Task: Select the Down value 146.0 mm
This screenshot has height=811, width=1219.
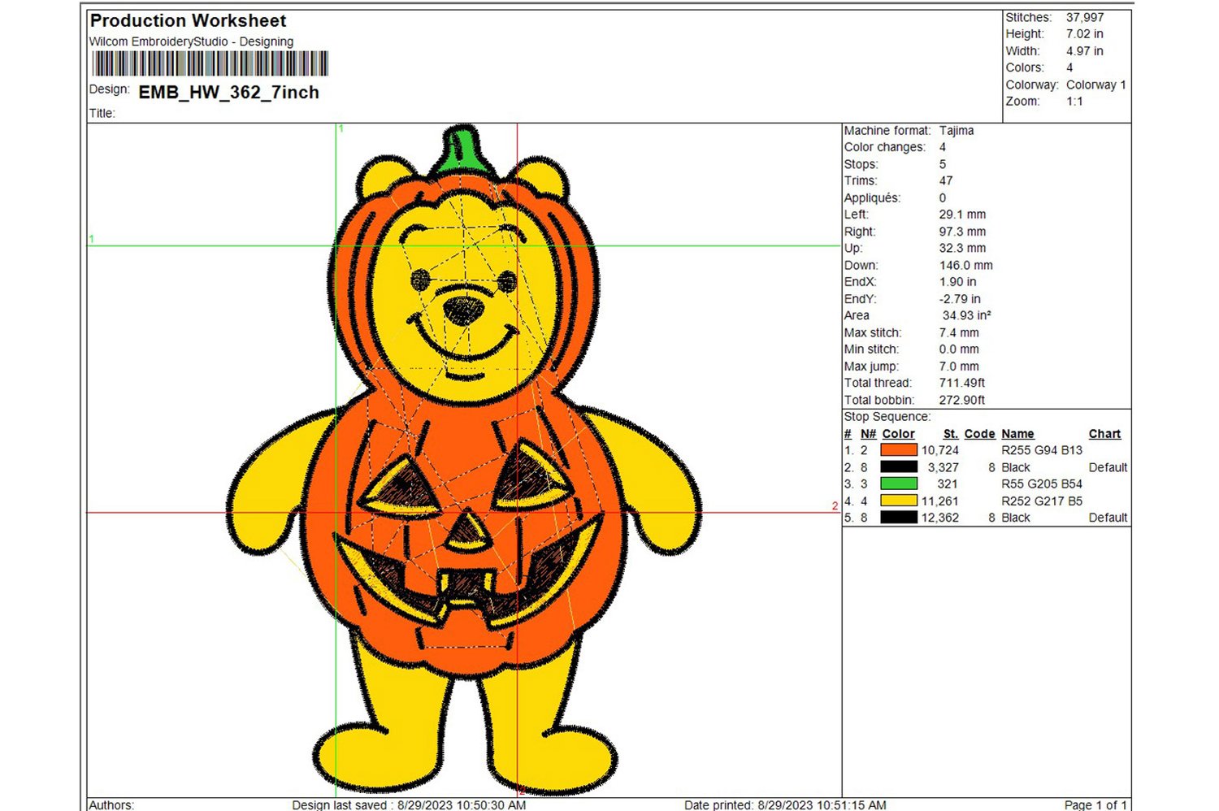Action: tap(965, 265)
